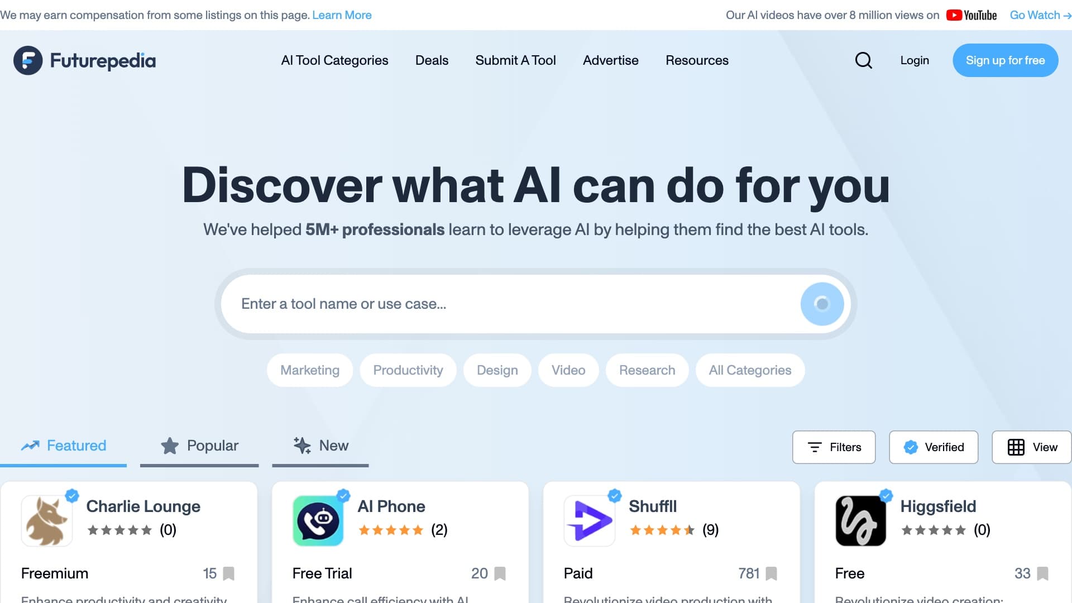Switch to the New tab

pos(320,446)
